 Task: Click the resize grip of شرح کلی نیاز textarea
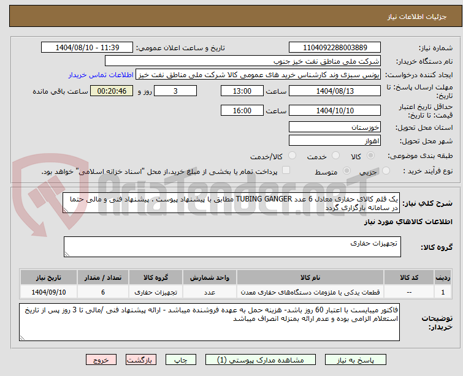[x=66, y=209]
